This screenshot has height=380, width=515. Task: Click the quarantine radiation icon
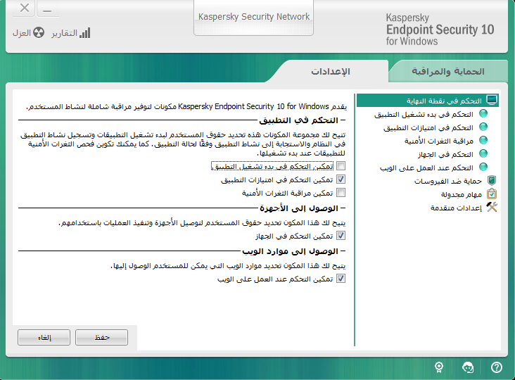(39, 32)
